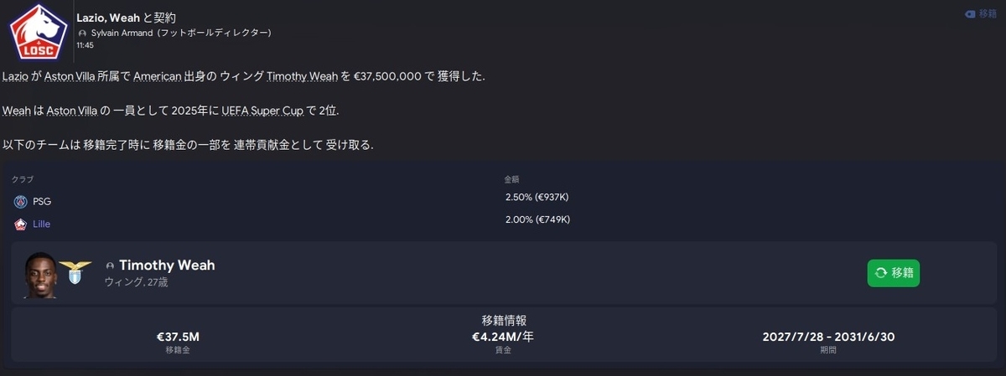
Task: Click the €4.24M/年 wage value
Action: tap(504, 337)
